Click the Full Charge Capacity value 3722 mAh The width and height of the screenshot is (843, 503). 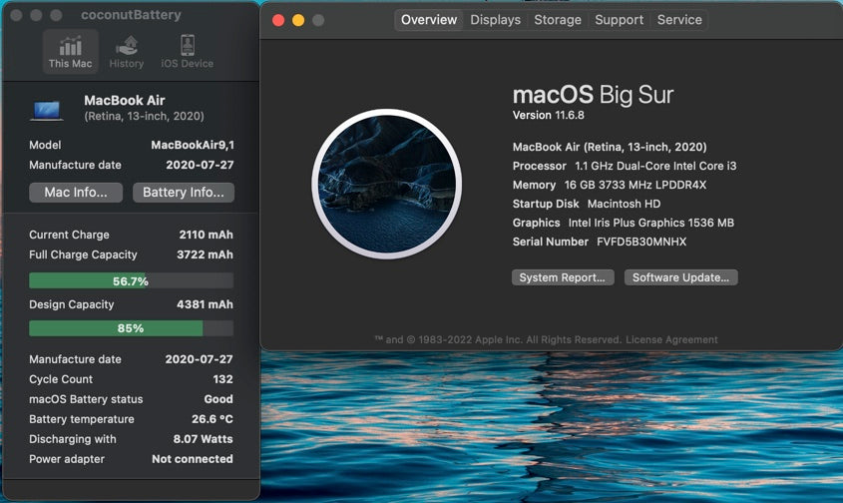pos(205,254)
